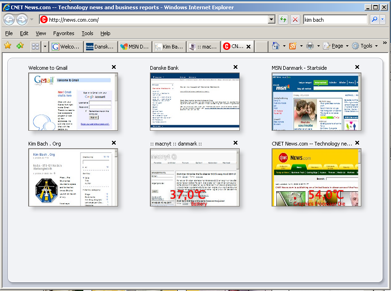Open the Edit menu
This screenshot has width=391, height=291.
[24, 33]
